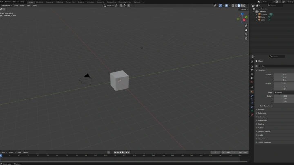Click the Light object icon in outliner

click(259, 20)
